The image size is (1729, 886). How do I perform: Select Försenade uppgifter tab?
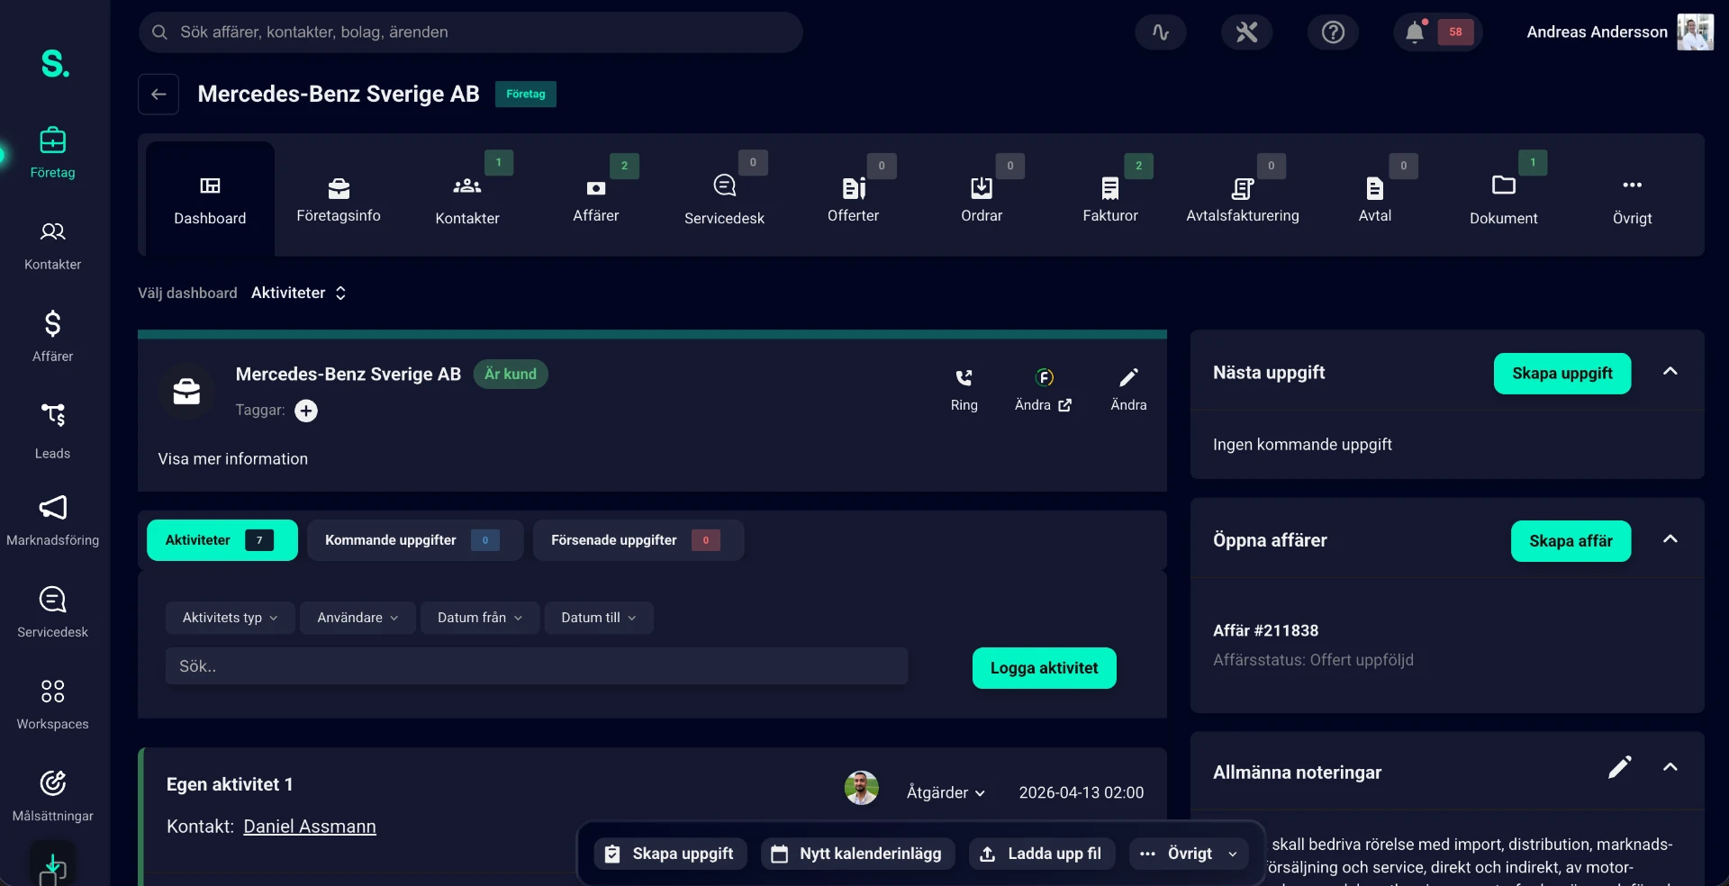pyautogui.click(x=638, y=540)
